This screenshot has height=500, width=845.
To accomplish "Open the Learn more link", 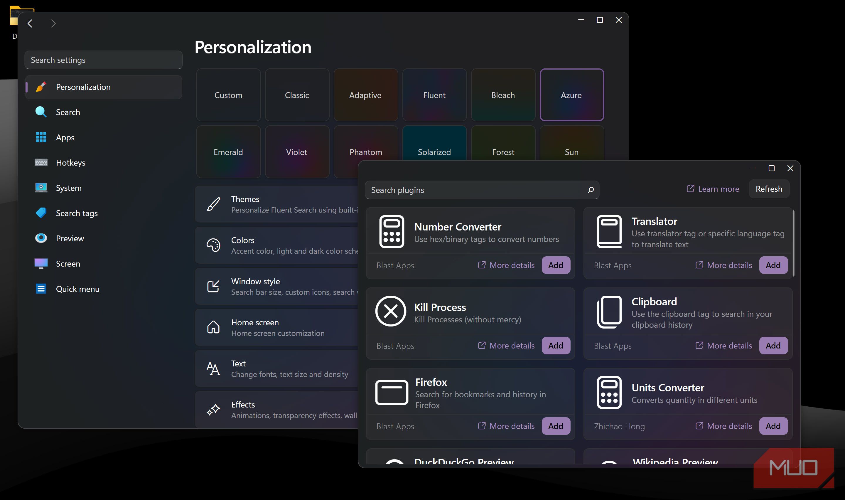I will coord(713,189).
